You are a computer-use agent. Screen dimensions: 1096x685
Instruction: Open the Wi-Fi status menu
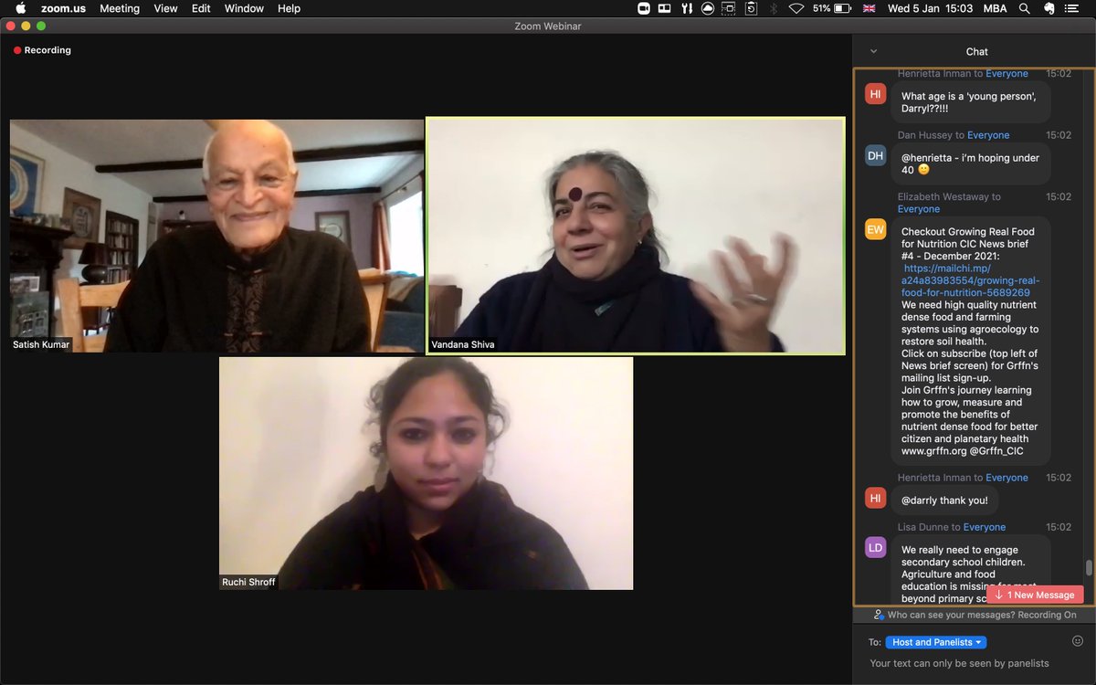pyautogui.click(x=796, y=8)
